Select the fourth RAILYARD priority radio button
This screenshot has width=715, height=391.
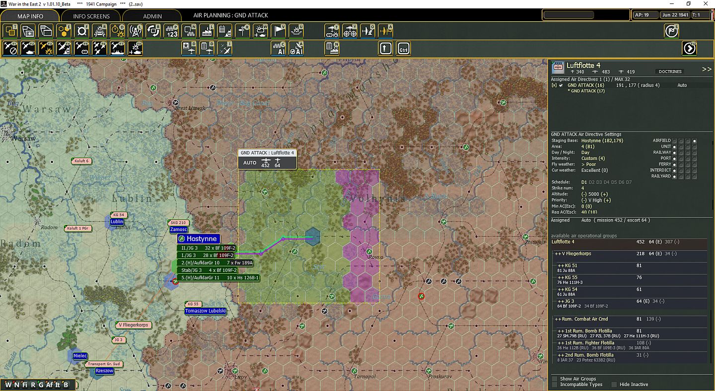pos(695,176)
